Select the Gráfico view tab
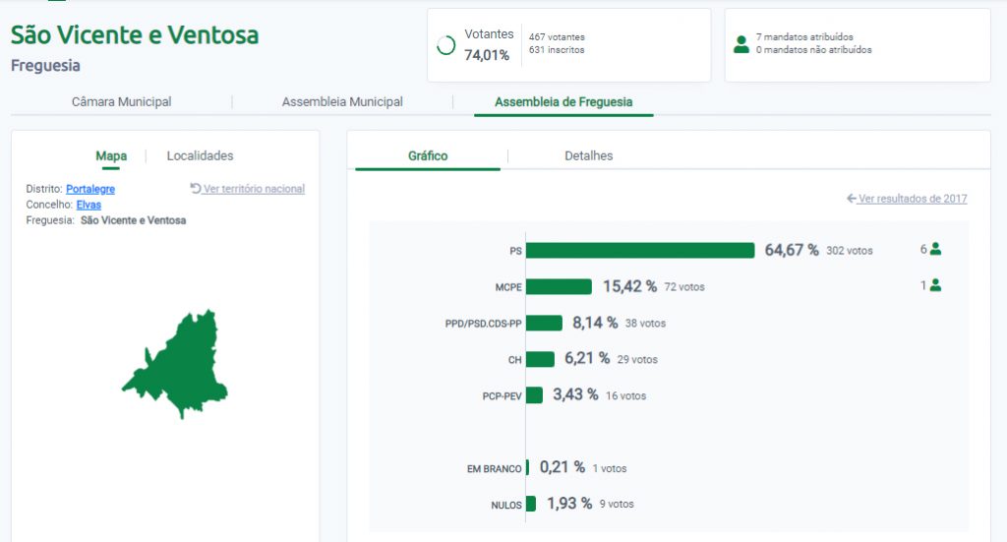This screenshot has height=542, width=1007. pyautogui.click(x=428, y=156)
